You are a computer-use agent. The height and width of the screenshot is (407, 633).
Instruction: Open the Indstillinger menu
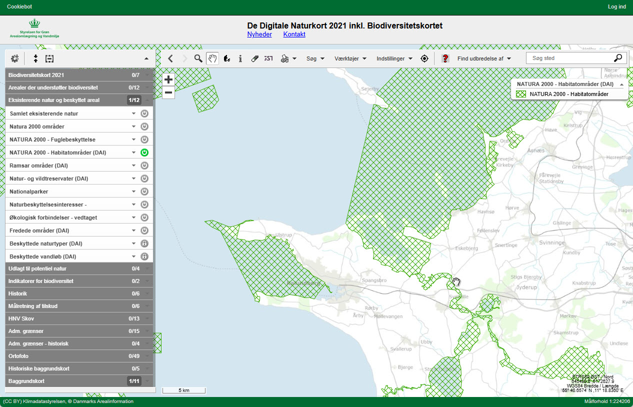pos(394,58)
